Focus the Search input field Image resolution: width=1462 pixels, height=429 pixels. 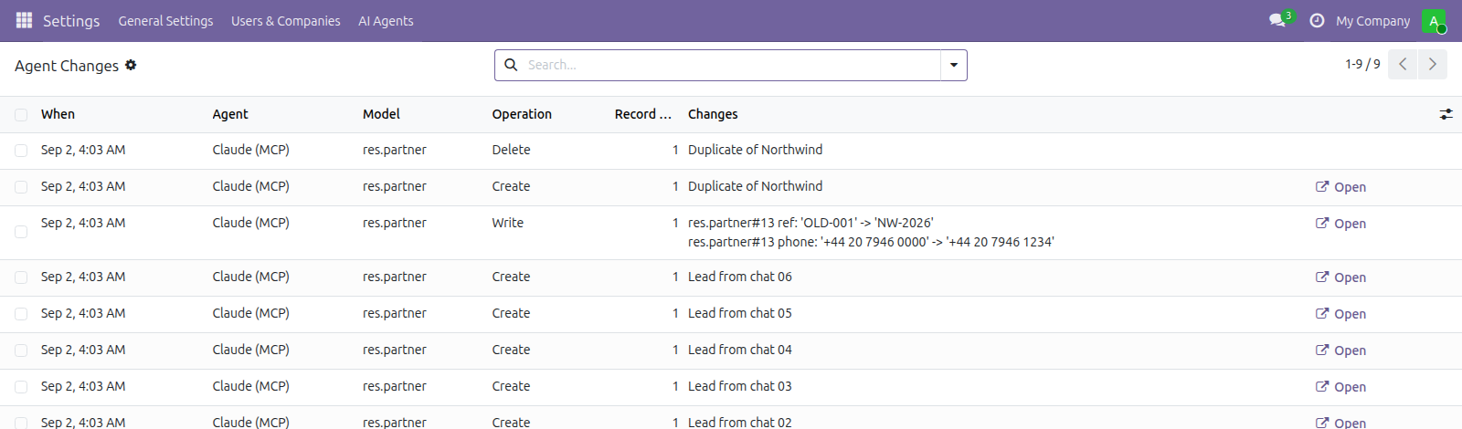point(731,65)
